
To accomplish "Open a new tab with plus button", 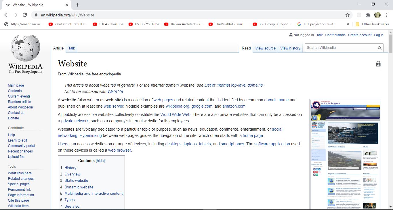I will click(78, 5).
